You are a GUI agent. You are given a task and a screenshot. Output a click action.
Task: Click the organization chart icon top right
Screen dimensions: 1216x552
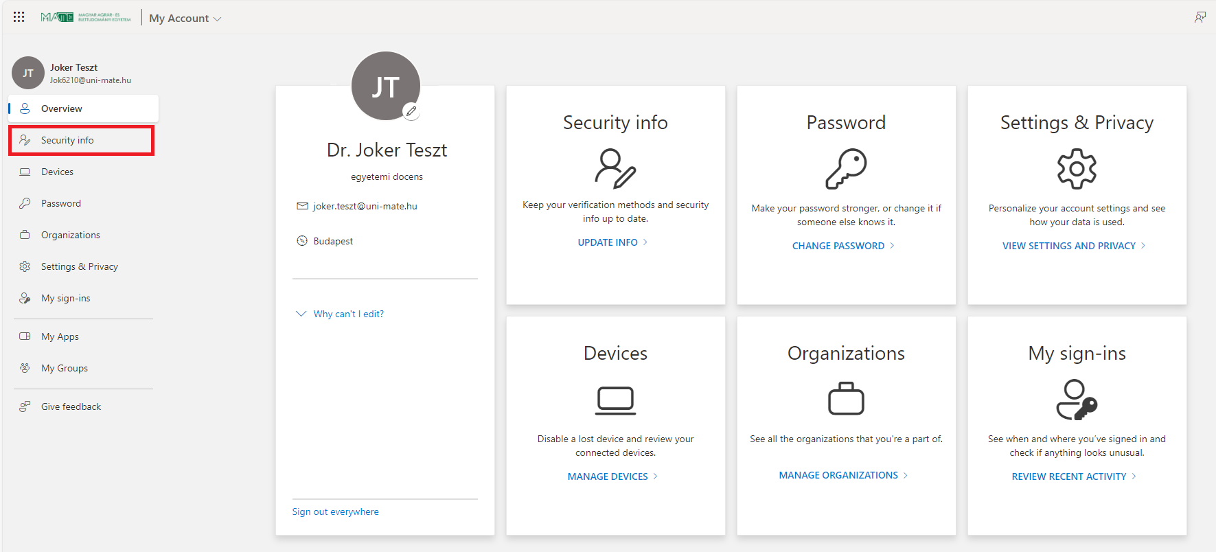(1200, 17)
